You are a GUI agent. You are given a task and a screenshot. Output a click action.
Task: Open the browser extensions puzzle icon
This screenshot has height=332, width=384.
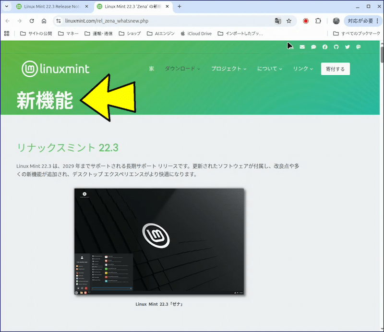click(x=317, y=21)
